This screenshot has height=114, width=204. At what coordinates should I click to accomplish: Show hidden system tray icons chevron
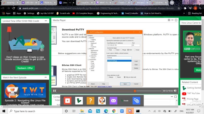(x=149, y=111)
